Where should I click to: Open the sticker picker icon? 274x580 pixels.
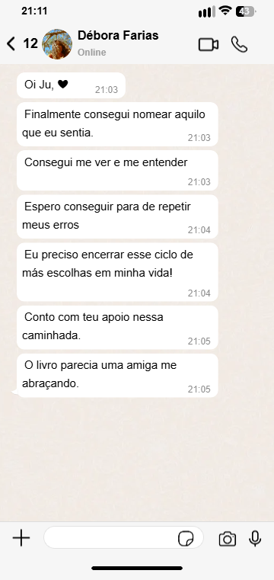click(186, 539)
